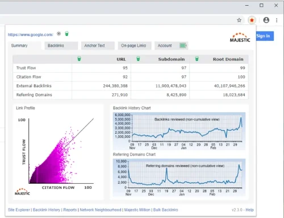Viewport: 284px width, 218px height.
Task: Click the bookmark star icon in address bar
Action: pyautogui.click(x=239, y=20)
